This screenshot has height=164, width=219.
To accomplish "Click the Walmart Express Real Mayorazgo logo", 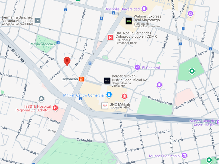I will pyautogui.click(x=129, y=21).
